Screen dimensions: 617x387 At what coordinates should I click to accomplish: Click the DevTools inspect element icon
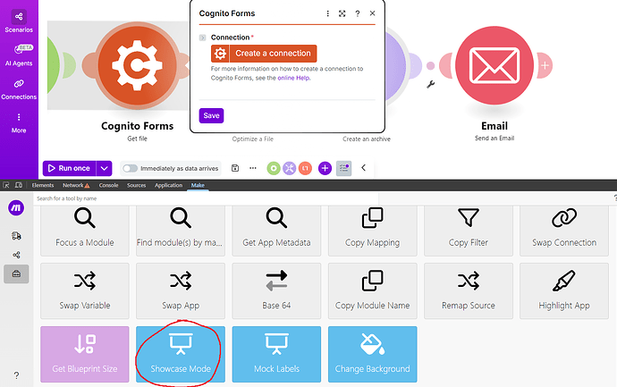(6, 185)
